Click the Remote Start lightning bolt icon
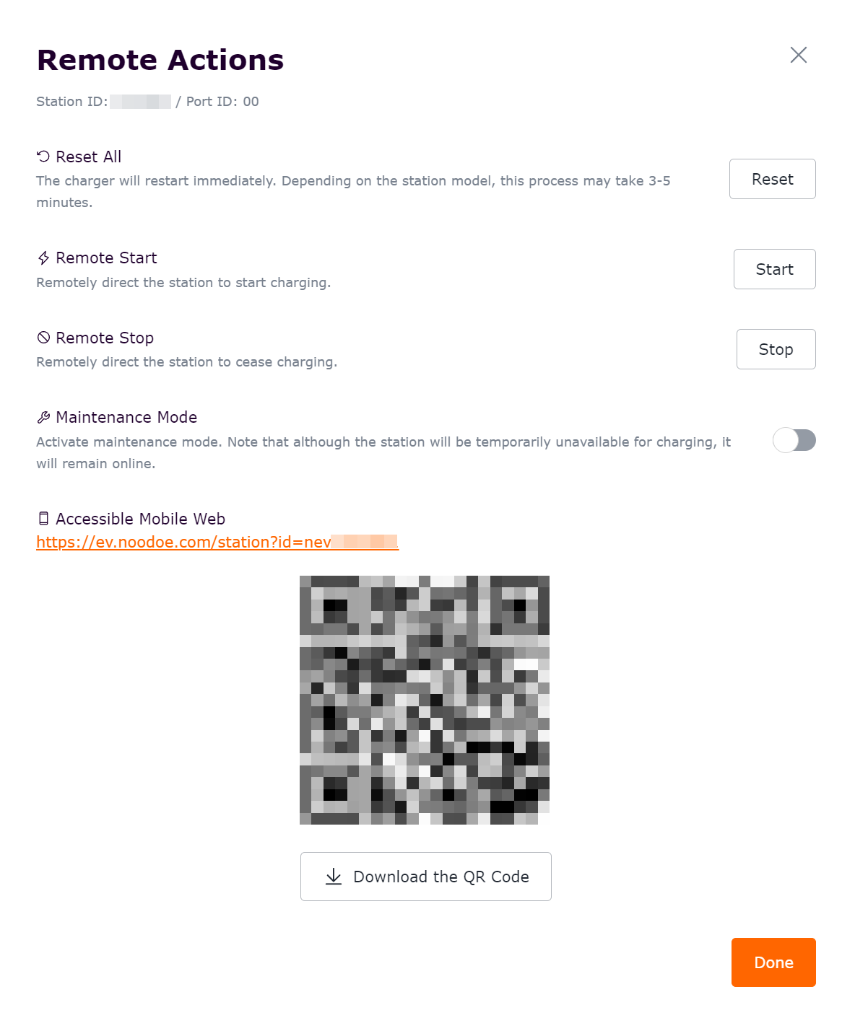 (x=43, y=258)
